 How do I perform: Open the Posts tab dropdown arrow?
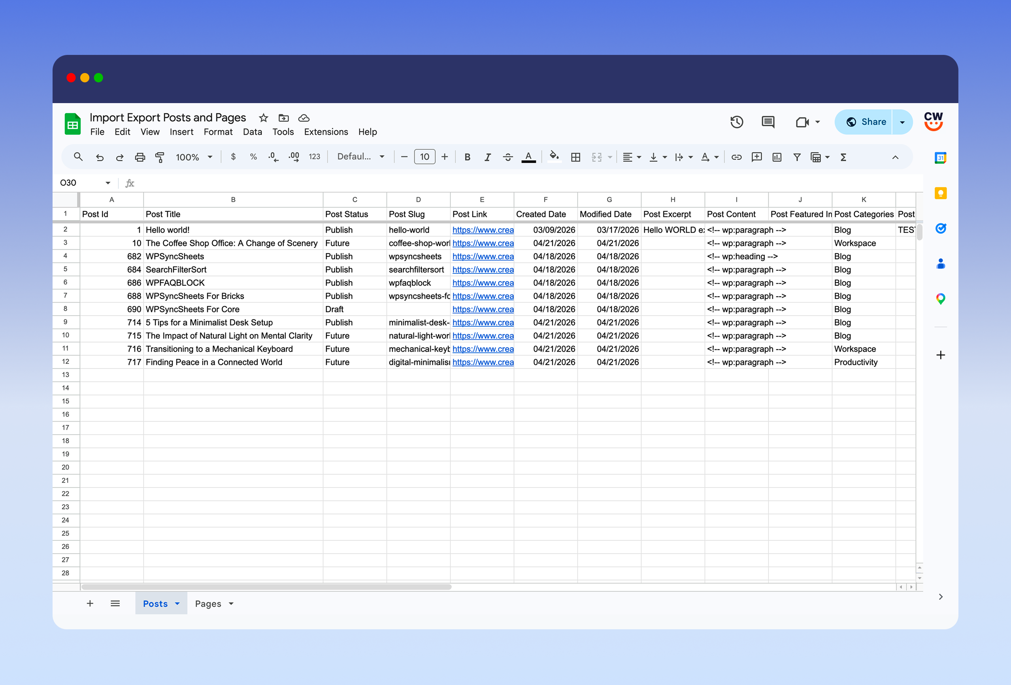point(177,604)
